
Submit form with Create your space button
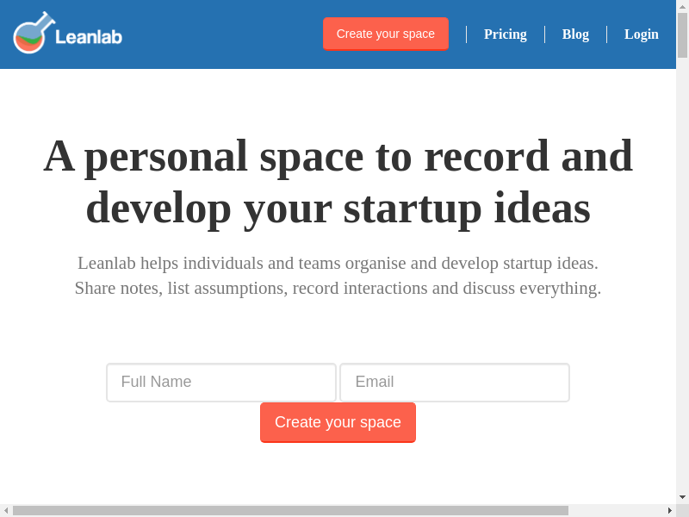pos(338,422)
